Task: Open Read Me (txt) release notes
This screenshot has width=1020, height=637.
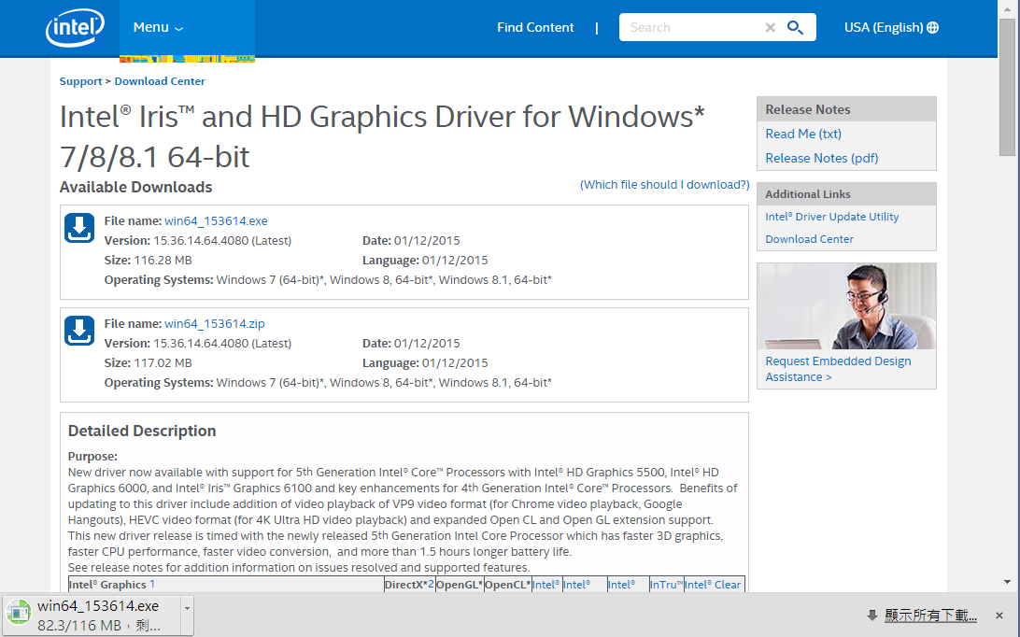Action: (x=803, y=134)
